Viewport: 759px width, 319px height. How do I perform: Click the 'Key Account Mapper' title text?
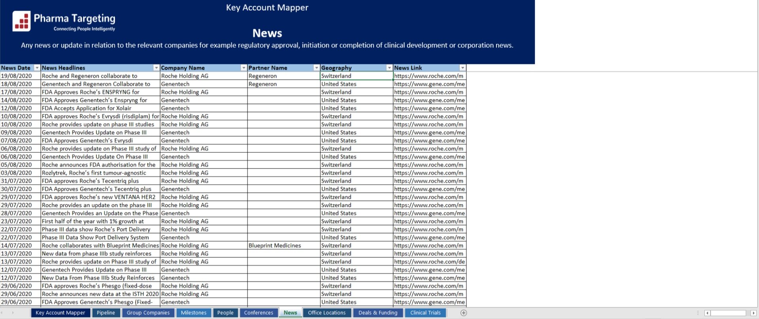pyautogui.click(x=267, y=8)
